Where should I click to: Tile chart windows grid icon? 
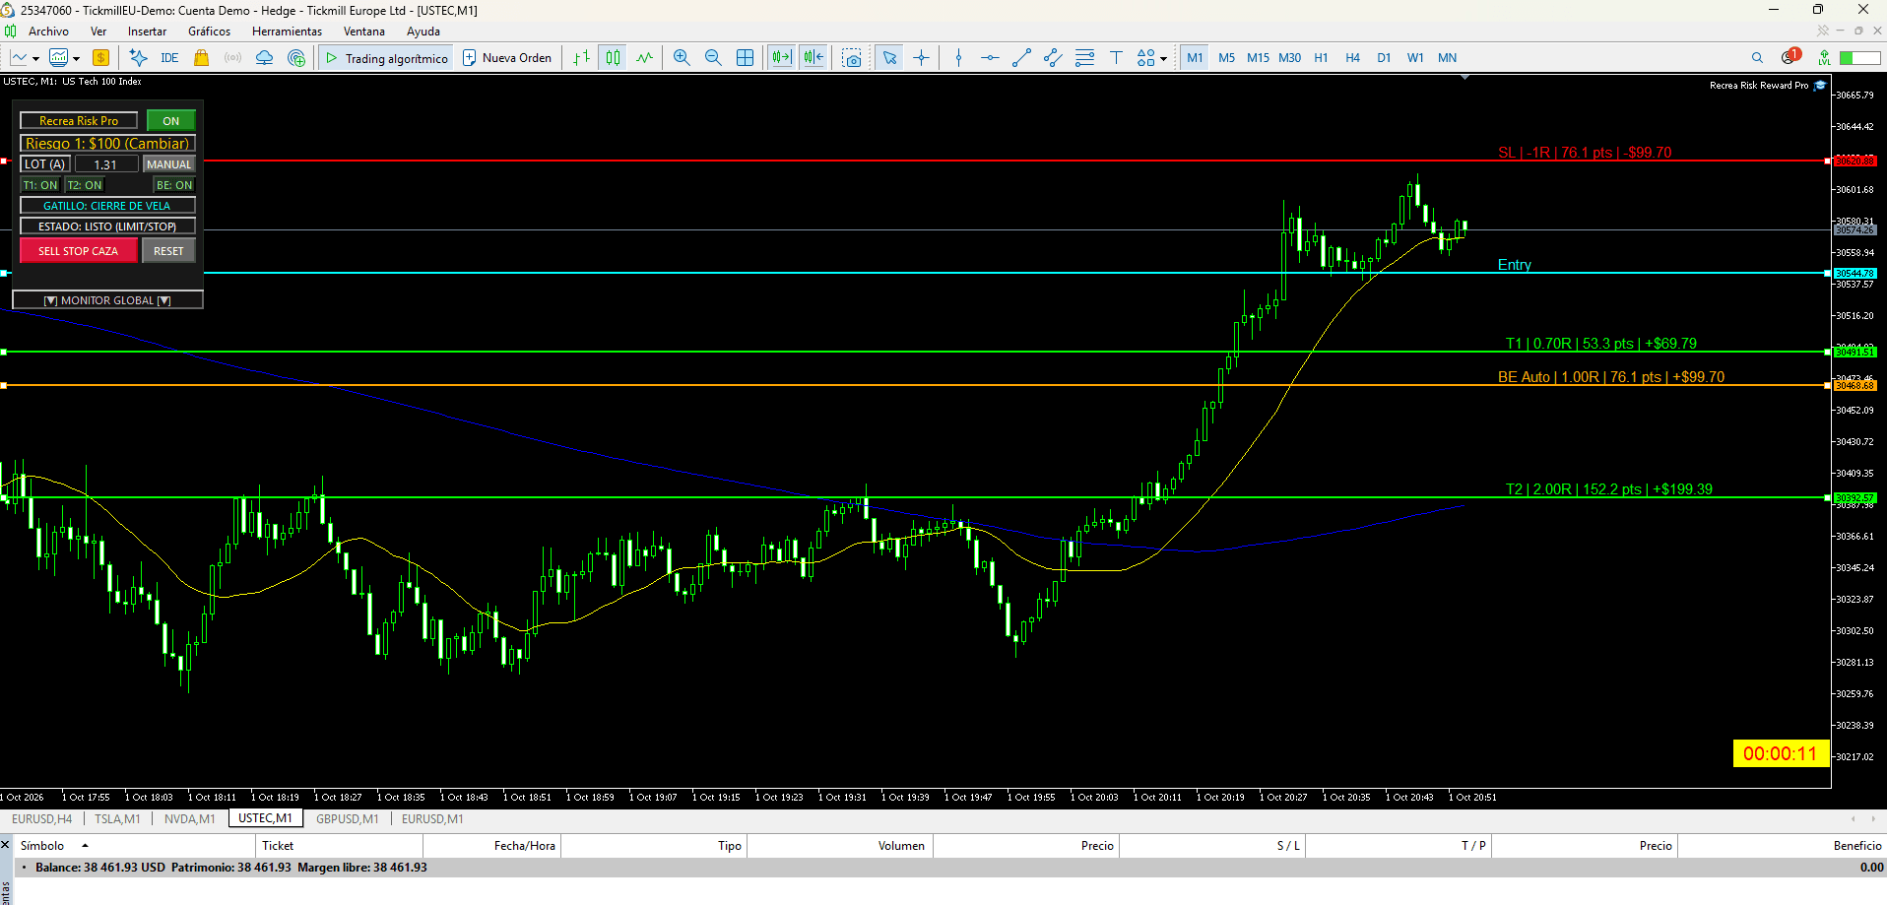pos(746,58)
